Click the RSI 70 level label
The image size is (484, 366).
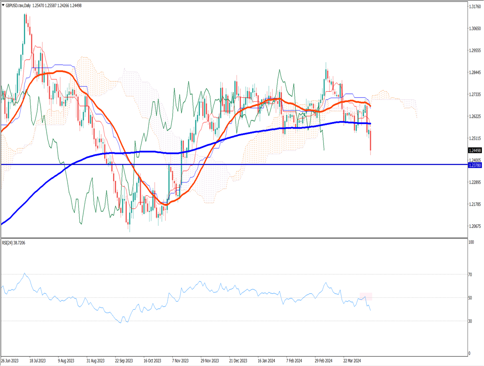(x=471, y=275)
